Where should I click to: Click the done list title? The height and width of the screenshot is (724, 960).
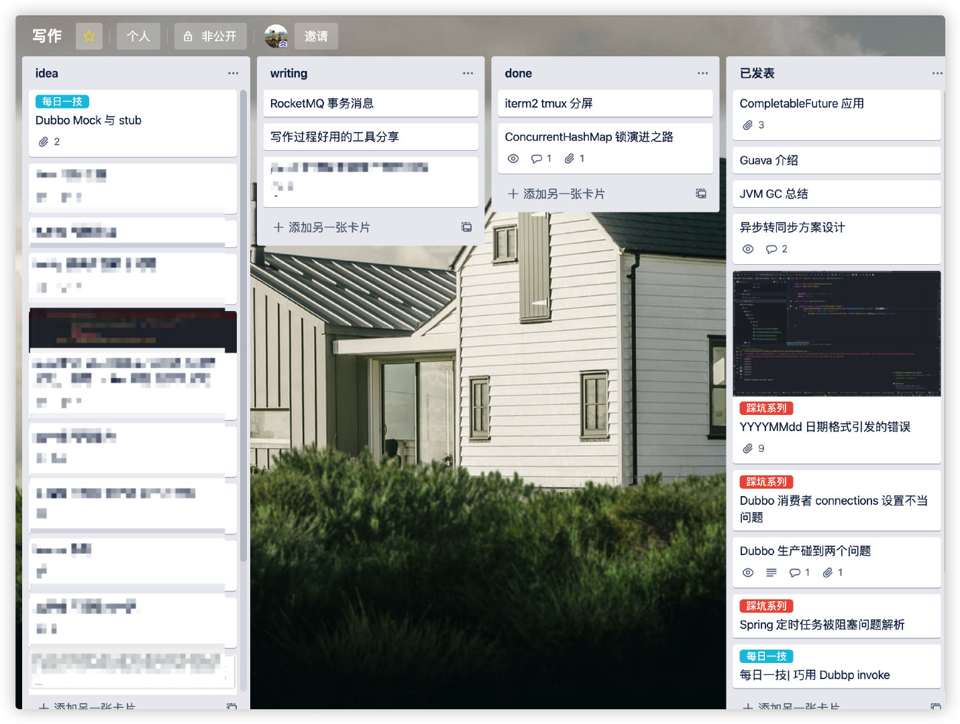[519, 73]
